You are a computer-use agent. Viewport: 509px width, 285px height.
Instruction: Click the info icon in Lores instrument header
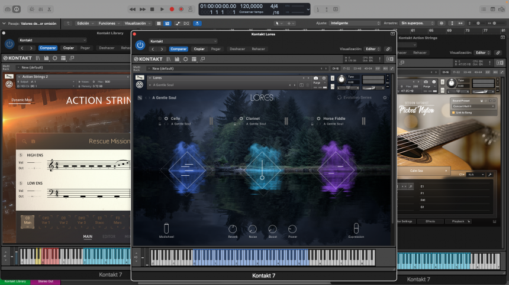[324, 78]
